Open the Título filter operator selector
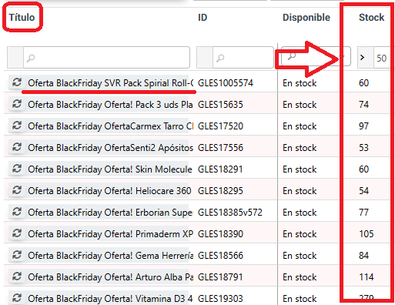Screen dimensions: 395x305 [x=15, y=58]
